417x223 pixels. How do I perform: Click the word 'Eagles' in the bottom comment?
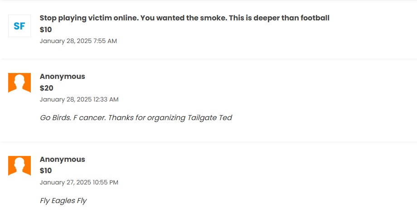(x=63, y=201)
